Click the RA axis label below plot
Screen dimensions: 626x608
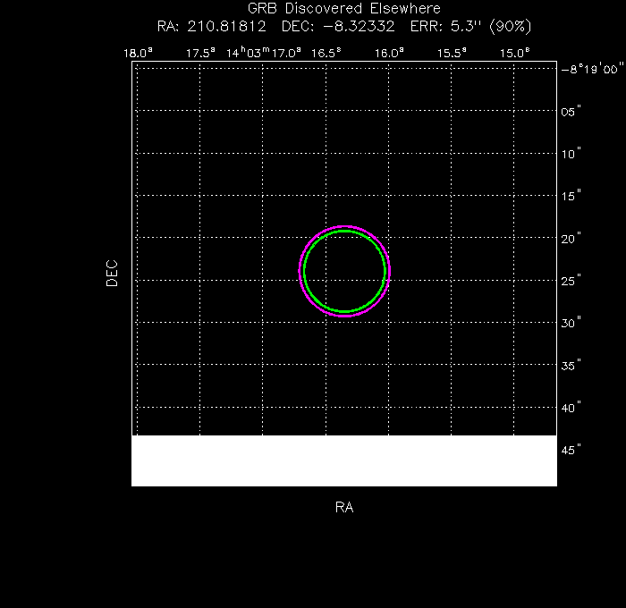(344, 508)
